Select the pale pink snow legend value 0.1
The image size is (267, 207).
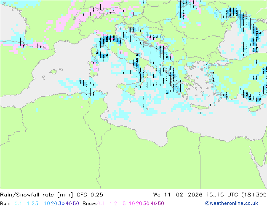tap(101, 204)
